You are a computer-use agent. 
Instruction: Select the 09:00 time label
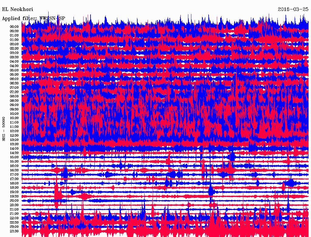click(14, 105)
